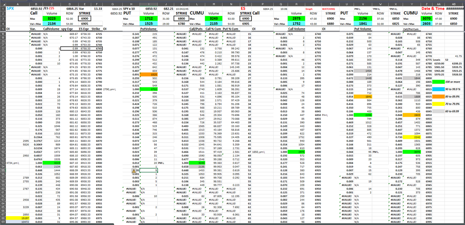The image size is (465, 225).
Task: Select the blue legend swatch for 90 to 99.9 %
Action: 439,89
